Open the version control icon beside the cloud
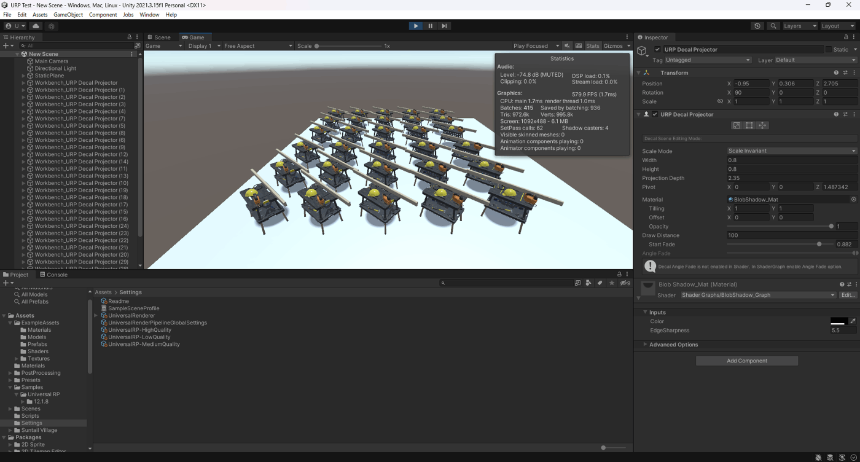The height and width of the screenshot is (462, 860). point(52,26)
